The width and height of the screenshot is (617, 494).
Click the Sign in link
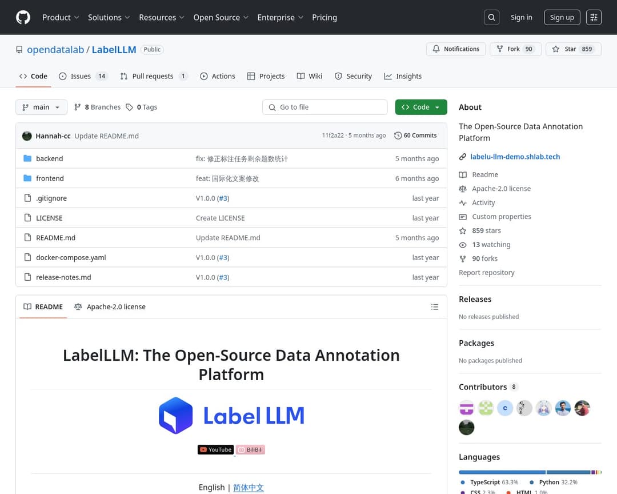(x=522, y=17)
